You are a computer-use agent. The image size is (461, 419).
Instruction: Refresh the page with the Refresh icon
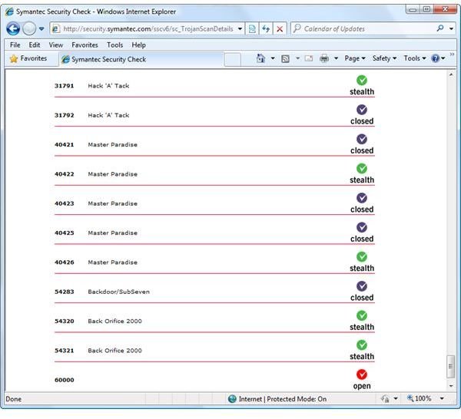(x=266, y=28)
